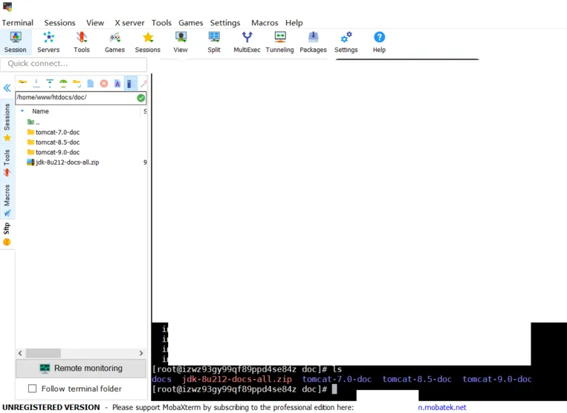Open the Servers tool
Screen dimensions: 567x413
point(48,42)
